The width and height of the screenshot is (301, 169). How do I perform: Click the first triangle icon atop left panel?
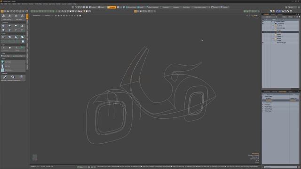[4, 16]
